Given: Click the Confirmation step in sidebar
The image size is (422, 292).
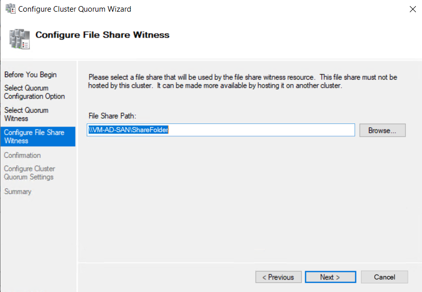Looking at the screenshot, I should pyautogui.click(x=22, y=155).
